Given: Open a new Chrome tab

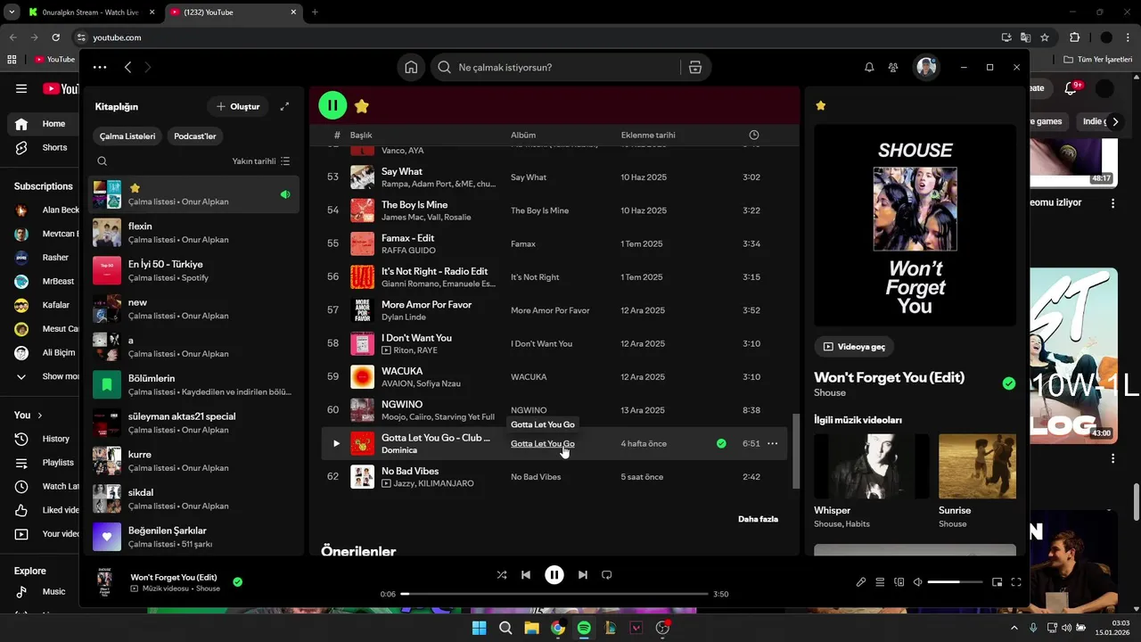Looking at the screenshot, I should click(x=315, y=12).
